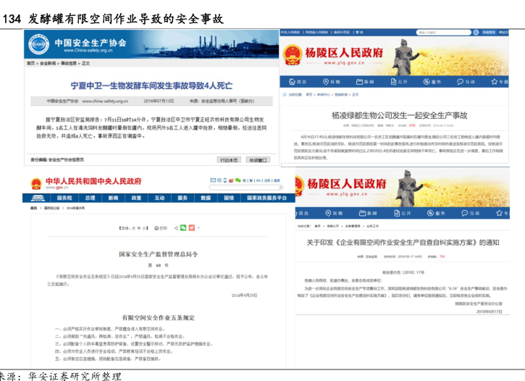The height and width of the screenshot is (381, 525).
Task: Click title 关于印发《企业有限空间作业安全生产自查自纠实施方案》的通知
Action: 403,243
